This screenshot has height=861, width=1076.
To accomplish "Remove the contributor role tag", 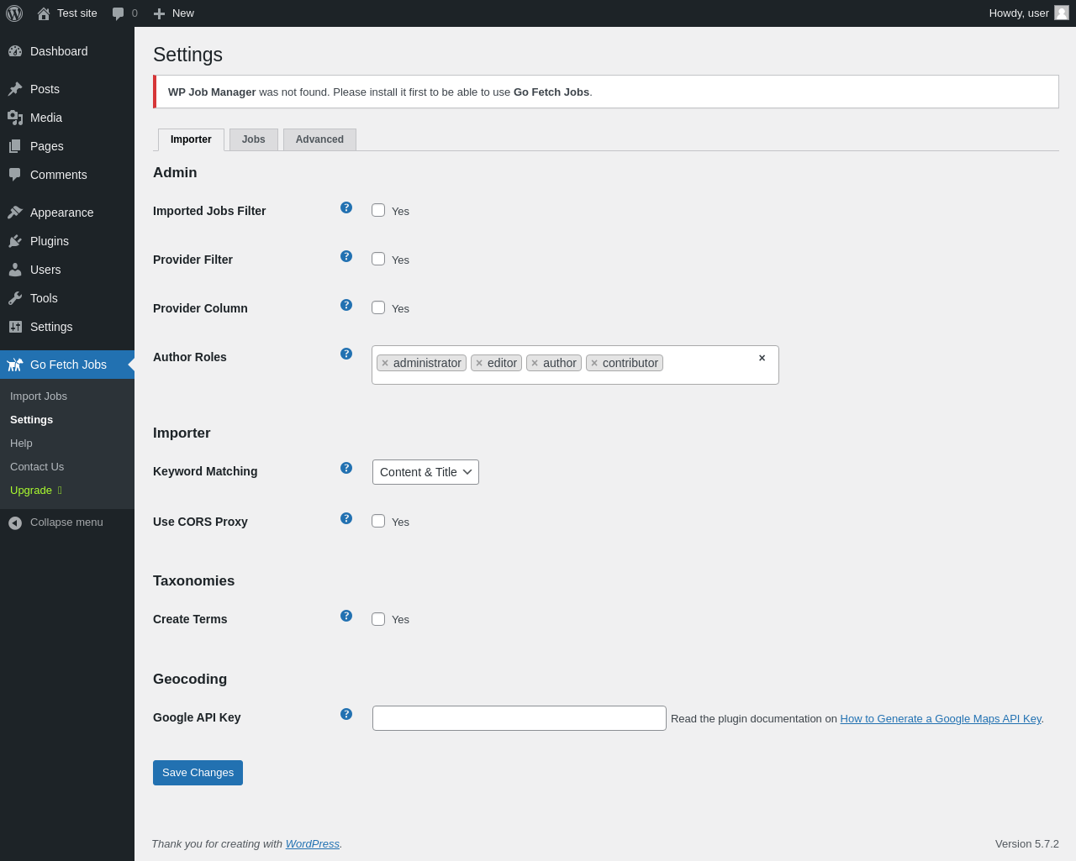I will [594, 363].
